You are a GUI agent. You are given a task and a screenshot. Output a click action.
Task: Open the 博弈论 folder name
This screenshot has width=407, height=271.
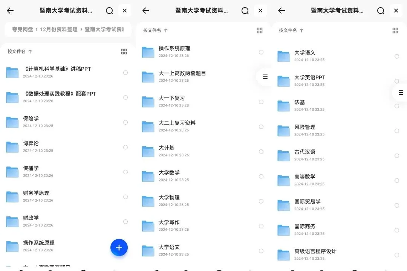click(x=31, y=143)
